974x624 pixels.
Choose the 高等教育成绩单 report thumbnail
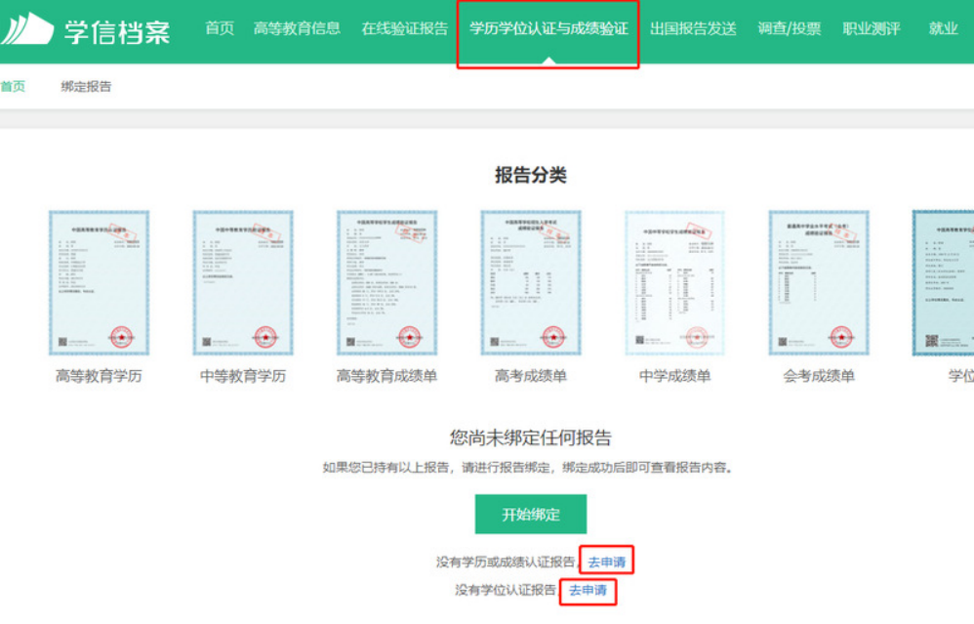point(386,283)
